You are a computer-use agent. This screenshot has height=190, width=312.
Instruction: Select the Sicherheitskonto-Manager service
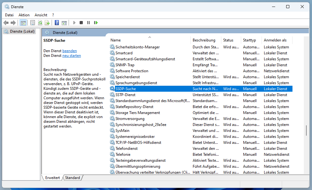tap(138, 47)
